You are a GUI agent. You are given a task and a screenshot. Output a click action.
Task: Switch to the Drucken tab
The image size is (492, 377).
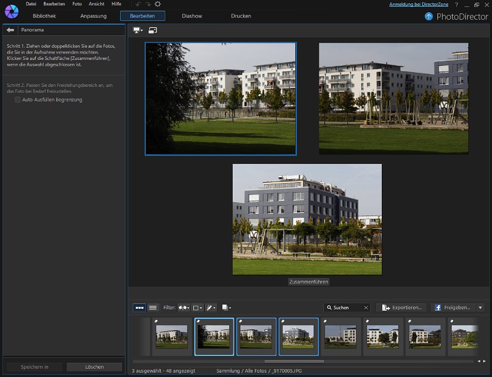click(x=241, y=16)
